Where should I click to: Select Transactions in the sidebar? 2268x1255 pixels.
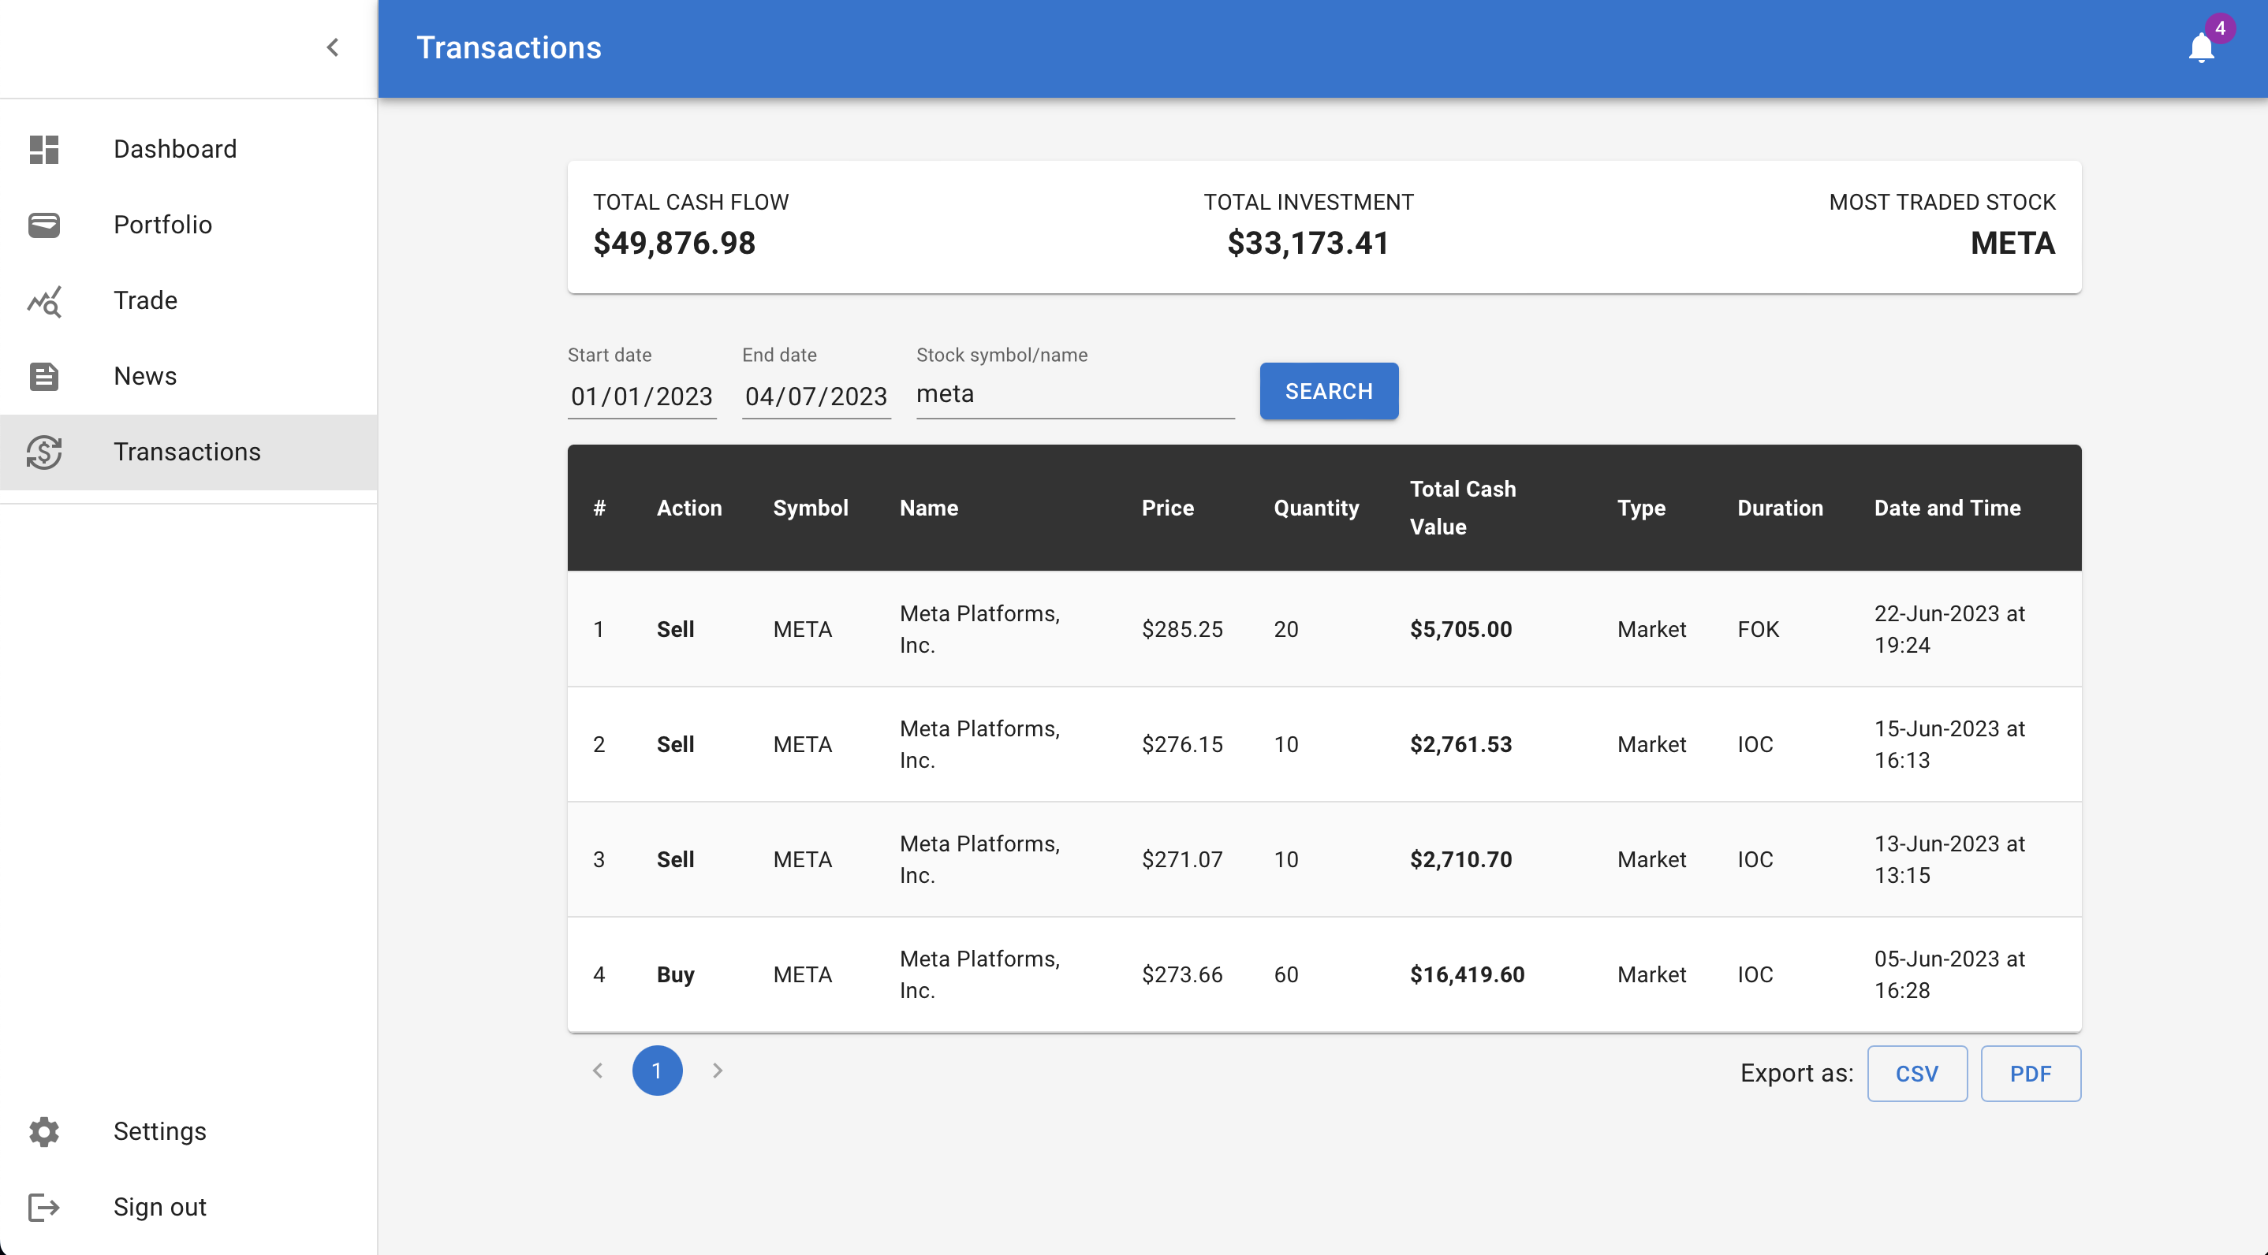pos(188,452)
